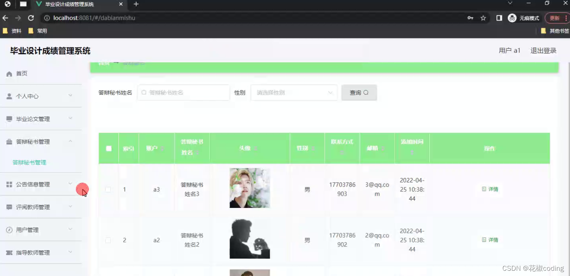Check the checkbox for account a3 row
Viewport: 570px width, 276px height.
pyautogui.click(x=108, y=189)
